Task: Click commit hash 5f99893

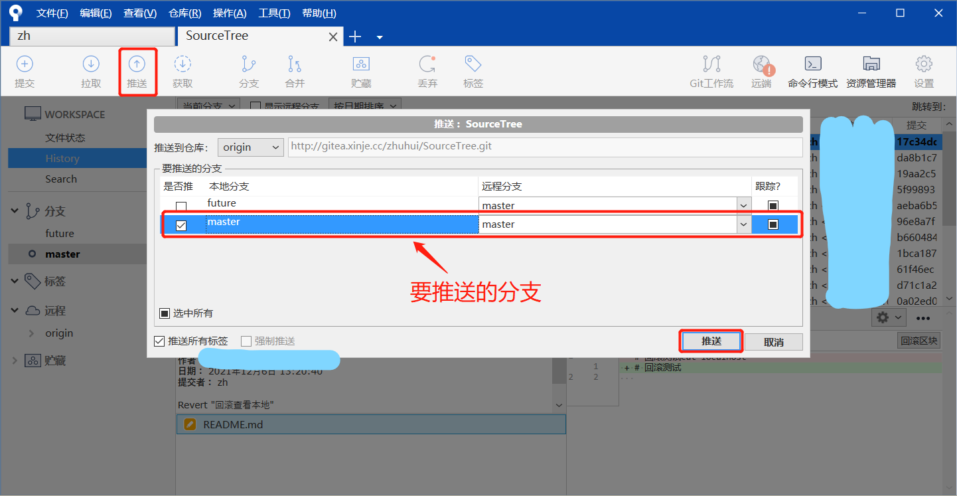Action: (917, 190)
